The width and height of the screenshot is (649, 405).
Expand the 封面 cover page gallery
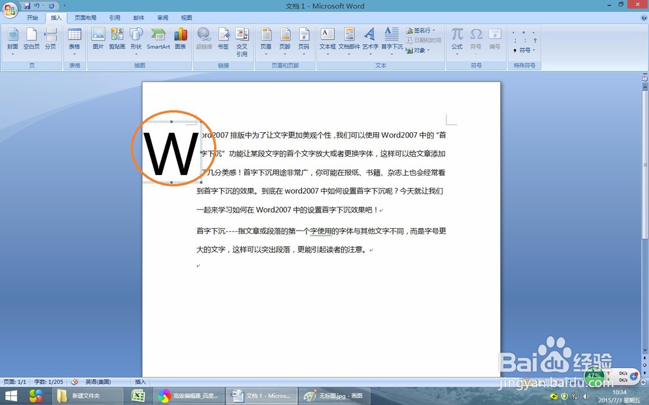pyautogui.click(x=13, y=41)
